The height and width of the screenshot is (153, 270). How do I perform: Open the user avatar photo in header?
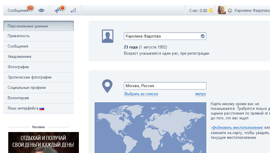[222, 10]
